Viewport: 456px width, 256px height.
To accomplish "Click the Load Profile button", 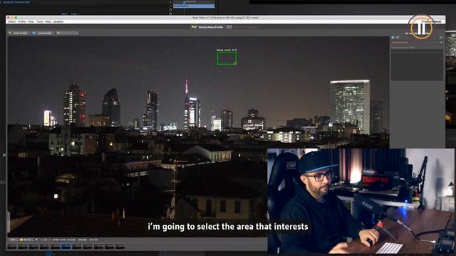I will tap(42, 33).
